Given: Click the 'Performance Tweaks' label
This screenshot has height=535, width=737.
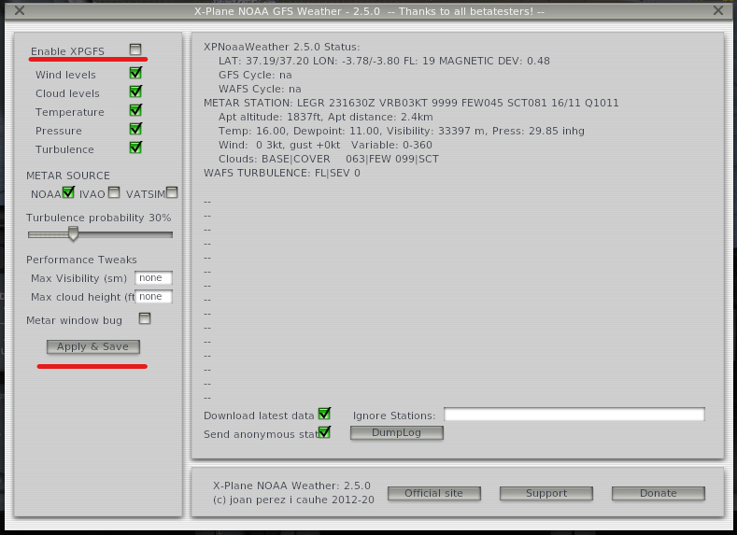Looking at the screenshot, I should 81,260.
